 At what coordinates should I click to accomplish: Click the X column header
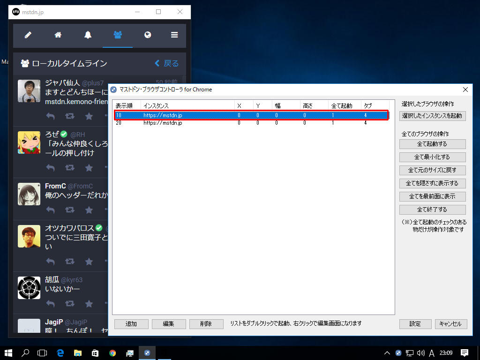pyautogui.click(x=244, y=105)
